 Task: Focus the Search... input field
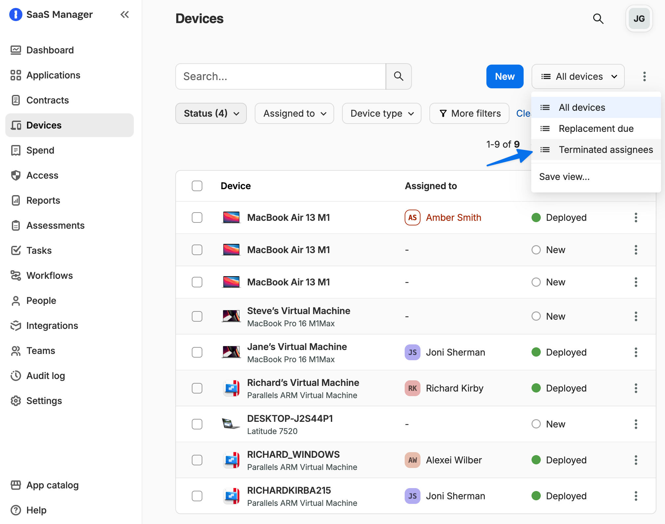[x=281, y=76]
